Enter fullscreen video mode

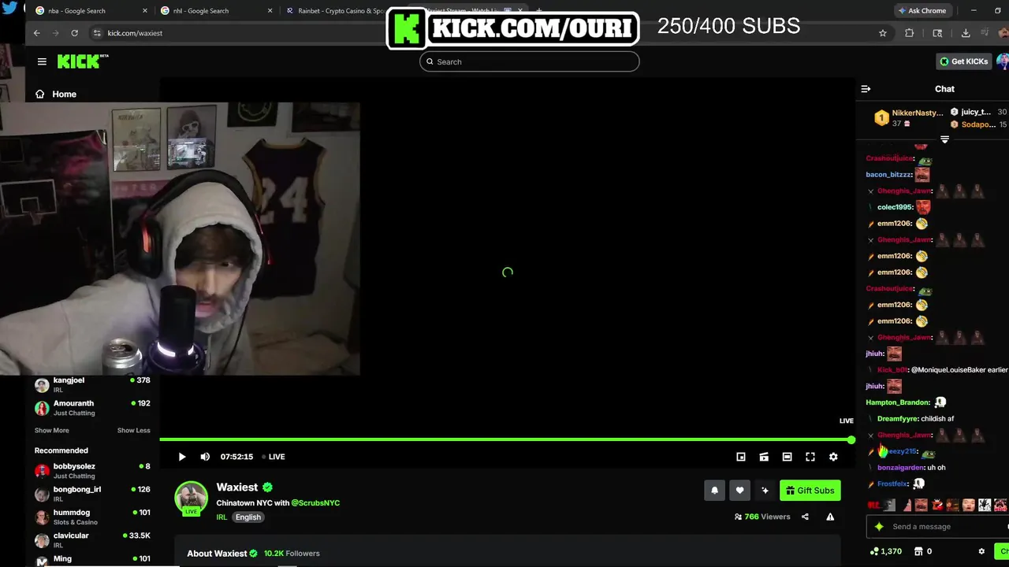coord(810,457)
